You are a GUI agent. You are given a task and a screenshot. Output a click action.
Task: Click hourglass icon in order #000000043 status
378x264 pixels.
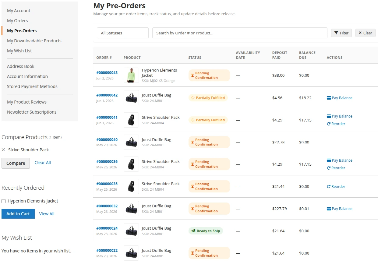pyautogui.click(x=193, y=76)
